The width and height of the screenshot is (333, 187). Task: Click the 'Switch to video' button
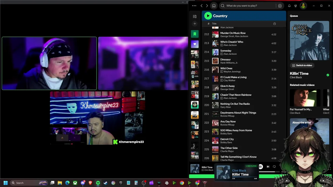pyautogui.click(x=302, y=65)
